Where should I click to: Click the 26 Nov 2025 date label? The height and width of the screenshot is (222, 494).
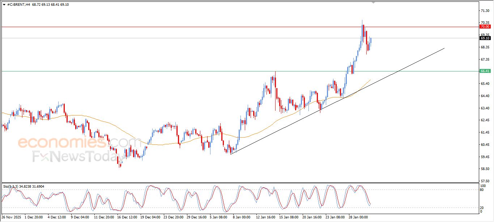12,217
